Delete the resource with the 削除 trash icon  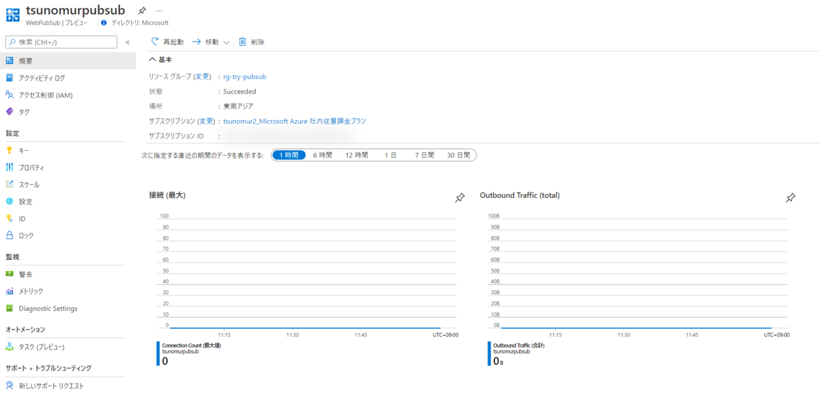(x=250, y=41)
